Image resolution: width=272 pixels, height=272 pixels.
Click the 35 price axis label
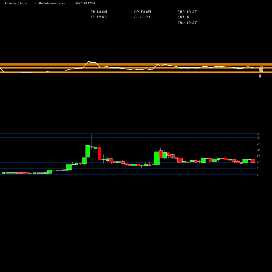(258, 134)
